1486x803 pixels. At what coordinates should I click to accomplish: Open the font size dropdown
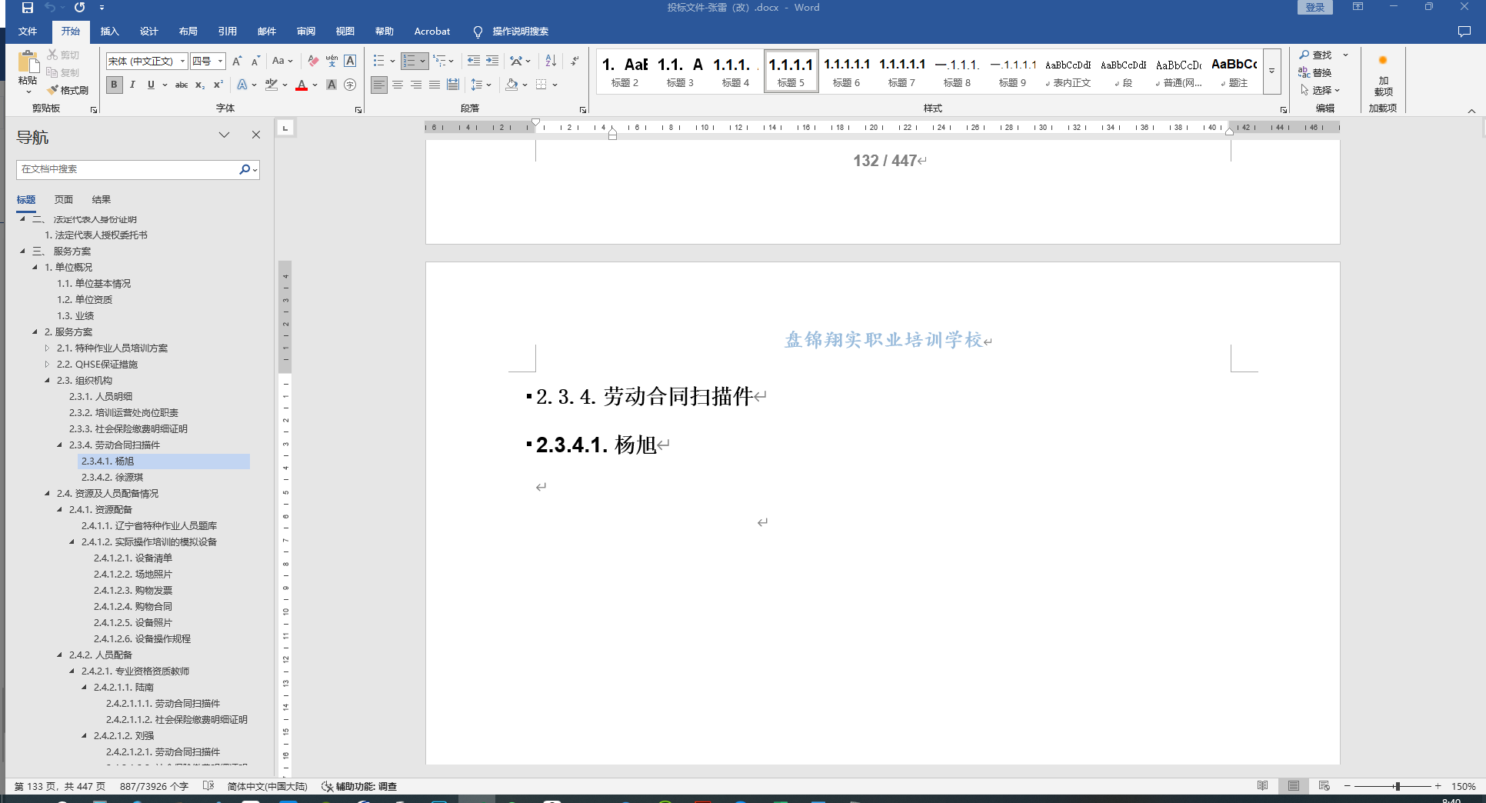(221, 61)
